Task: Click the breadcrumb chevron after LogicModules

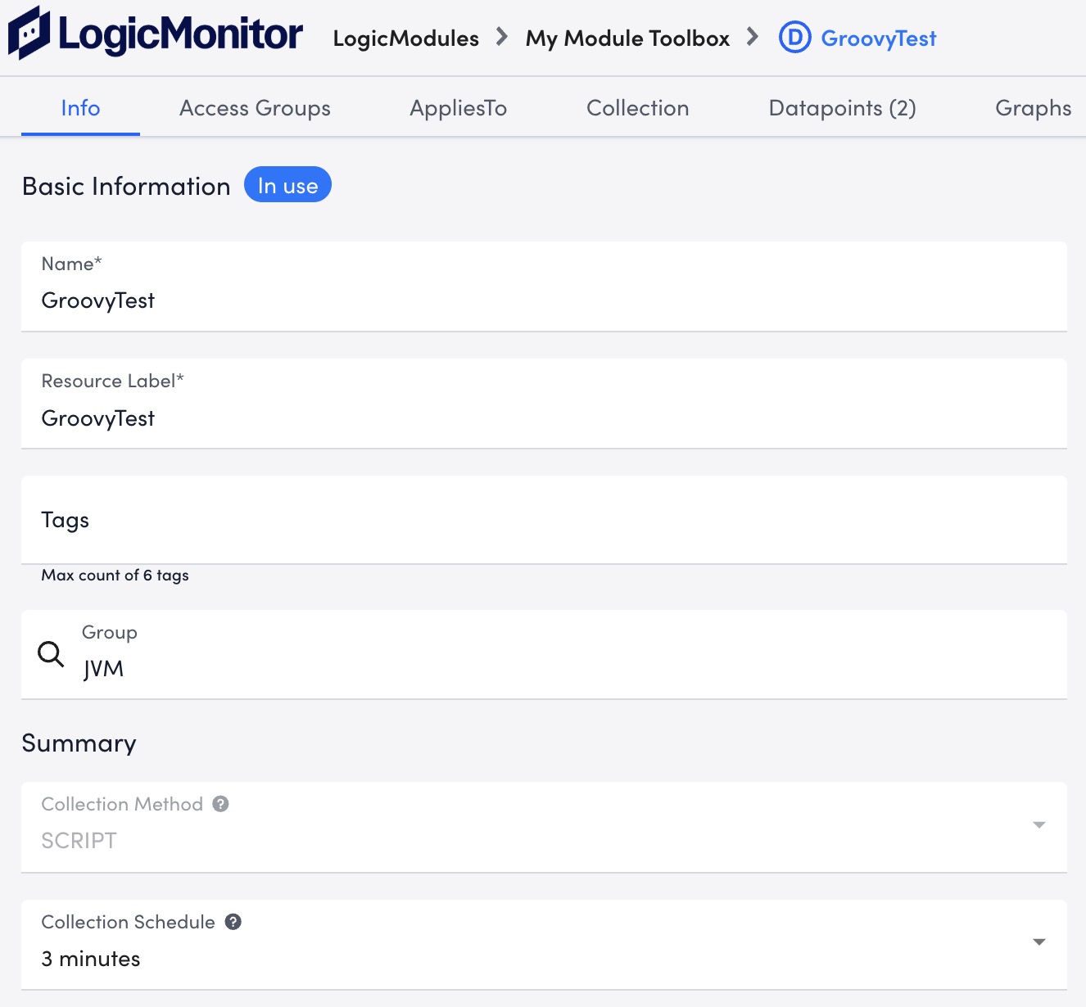Action: [x=500, y=38]
